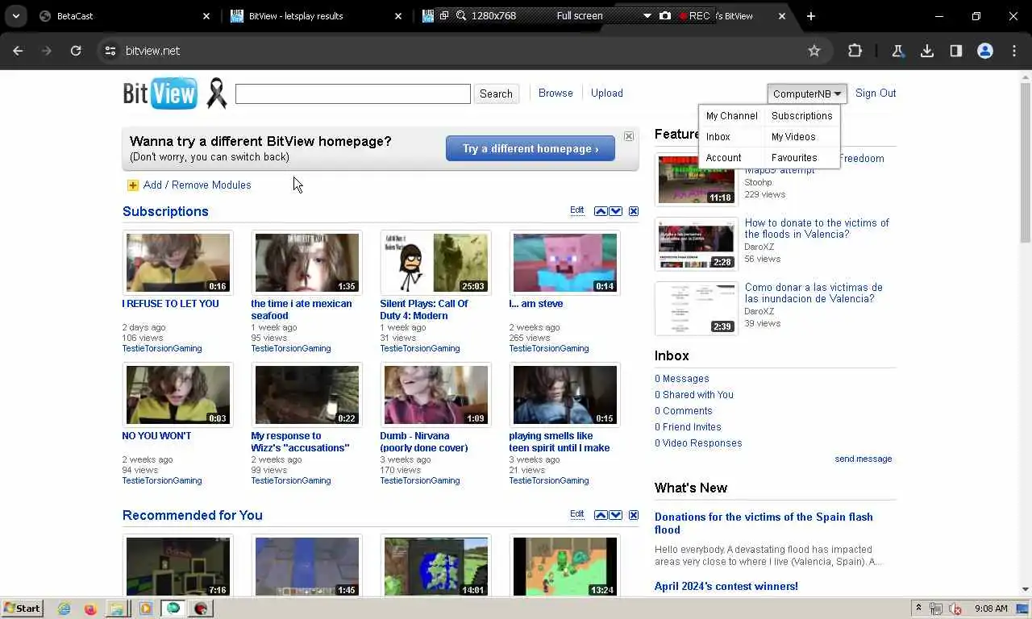Click the magnifier icon in recorder bar
This screenshot has width=1032, height=619.
[x=461, y=15]
